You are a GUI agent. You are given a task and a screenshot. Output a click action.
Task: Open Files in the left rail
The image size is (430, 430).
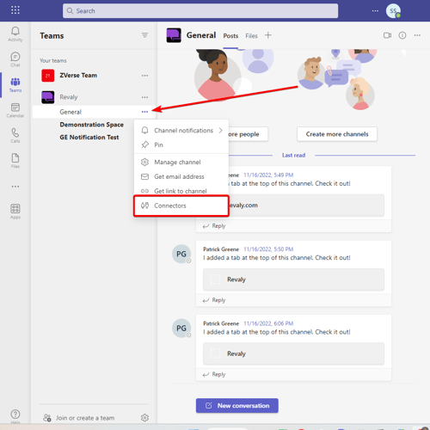click(15, 161)
